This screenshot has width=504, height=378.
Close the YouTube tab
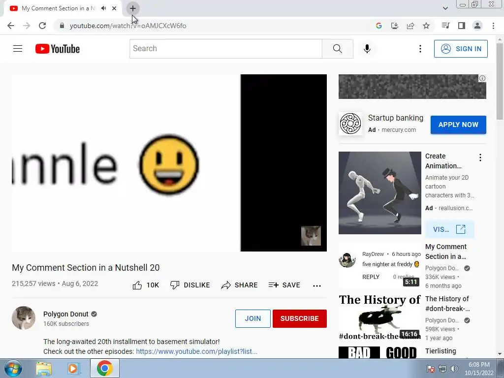tap(114, 8)
